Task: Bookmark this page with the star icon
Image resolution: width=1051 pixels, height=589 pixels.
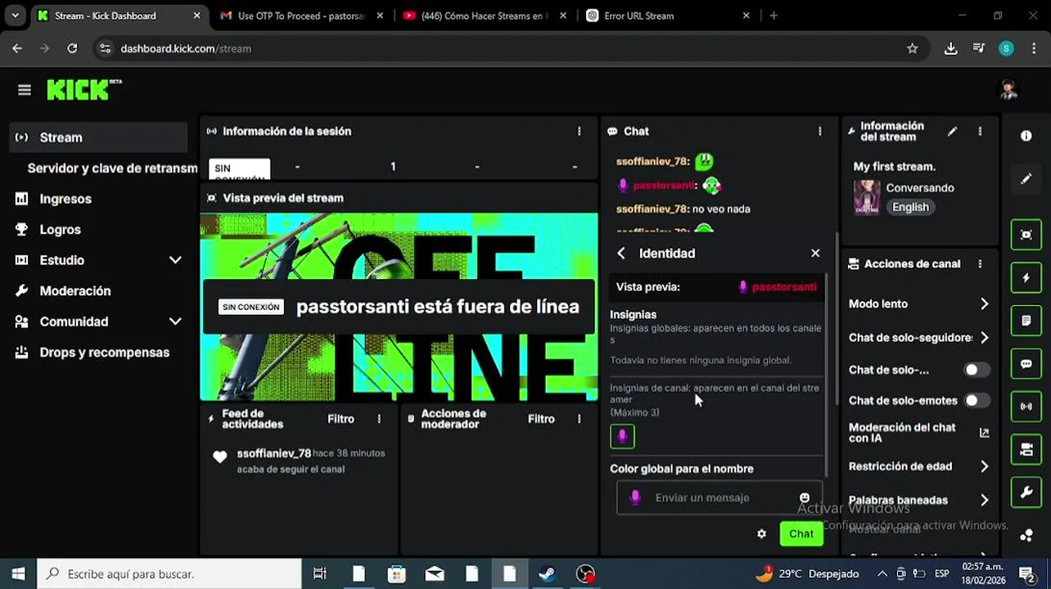Action: click(x=913, y=48)
